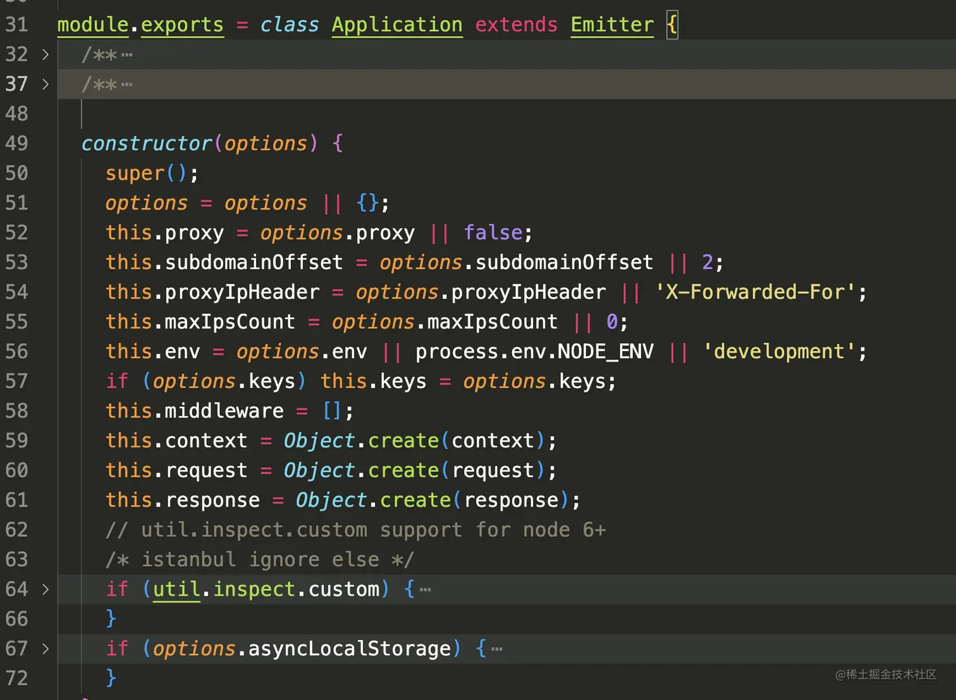
Task: Unfold the asyncLocalStorage if block chevron
Action: 45,649
